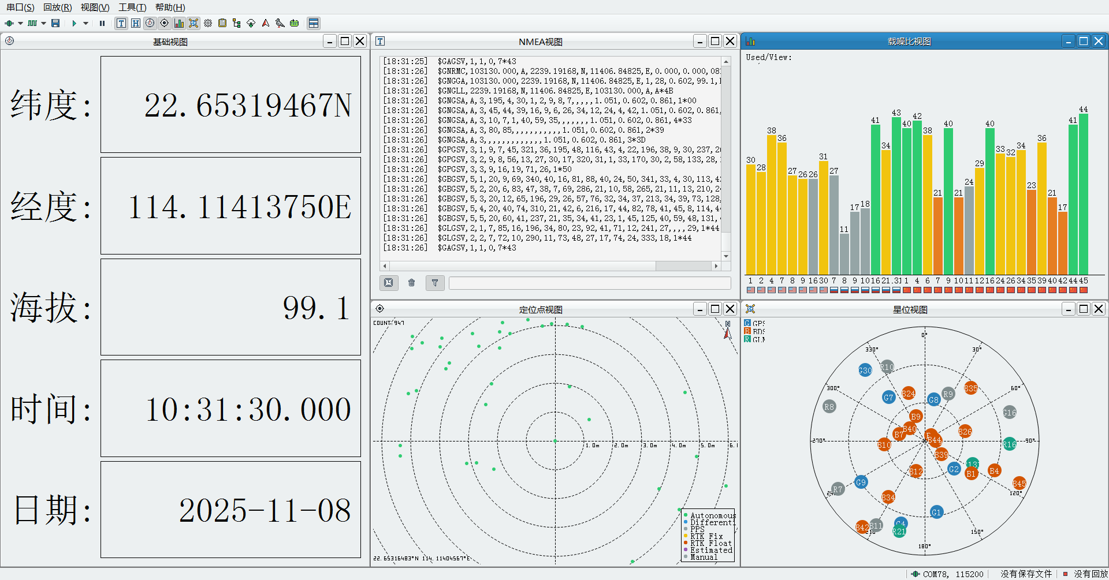This screenshot has width=1109, height=580.
Task: Open the 串口(S) menu
Action: point(20,8)
